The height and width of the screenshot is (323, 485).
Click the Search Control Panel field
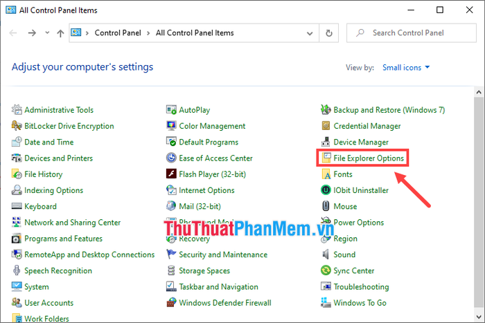pyautogui.click(x=412, y=33)
